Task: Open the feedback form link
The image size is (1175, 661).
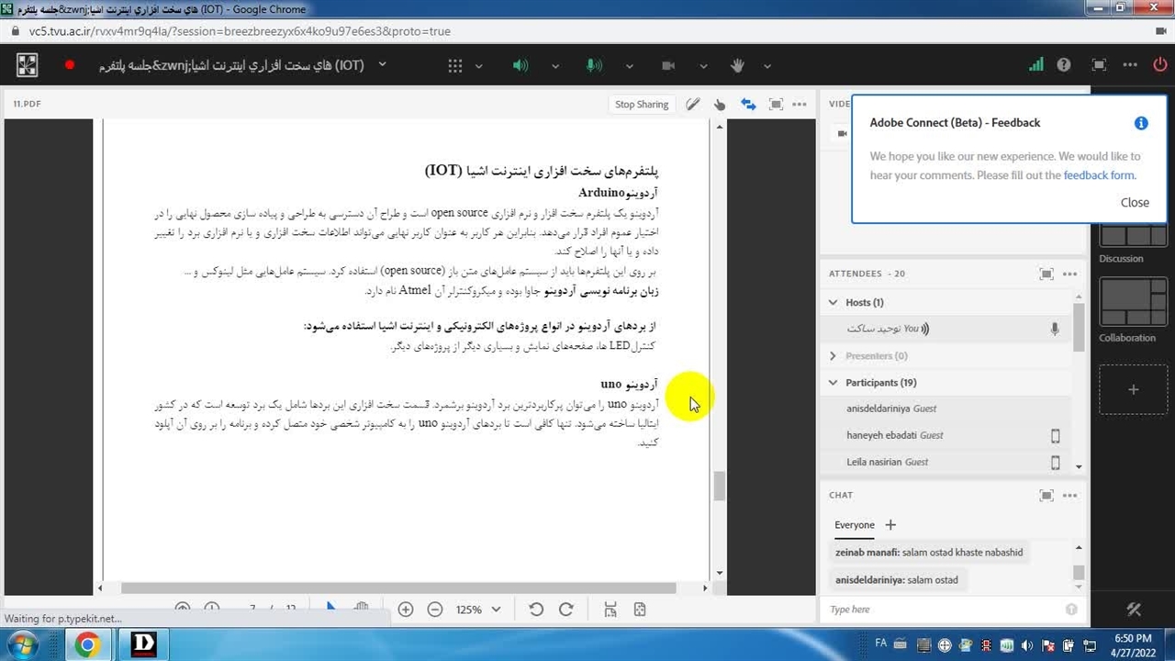Action: (x=1099, y=175)
